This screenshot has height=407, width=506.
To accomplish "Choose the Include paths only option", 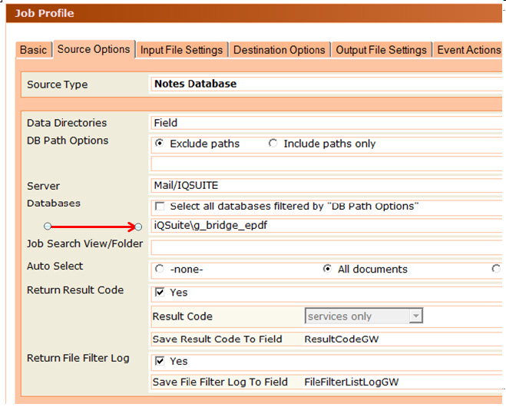I will coord(273,144).
